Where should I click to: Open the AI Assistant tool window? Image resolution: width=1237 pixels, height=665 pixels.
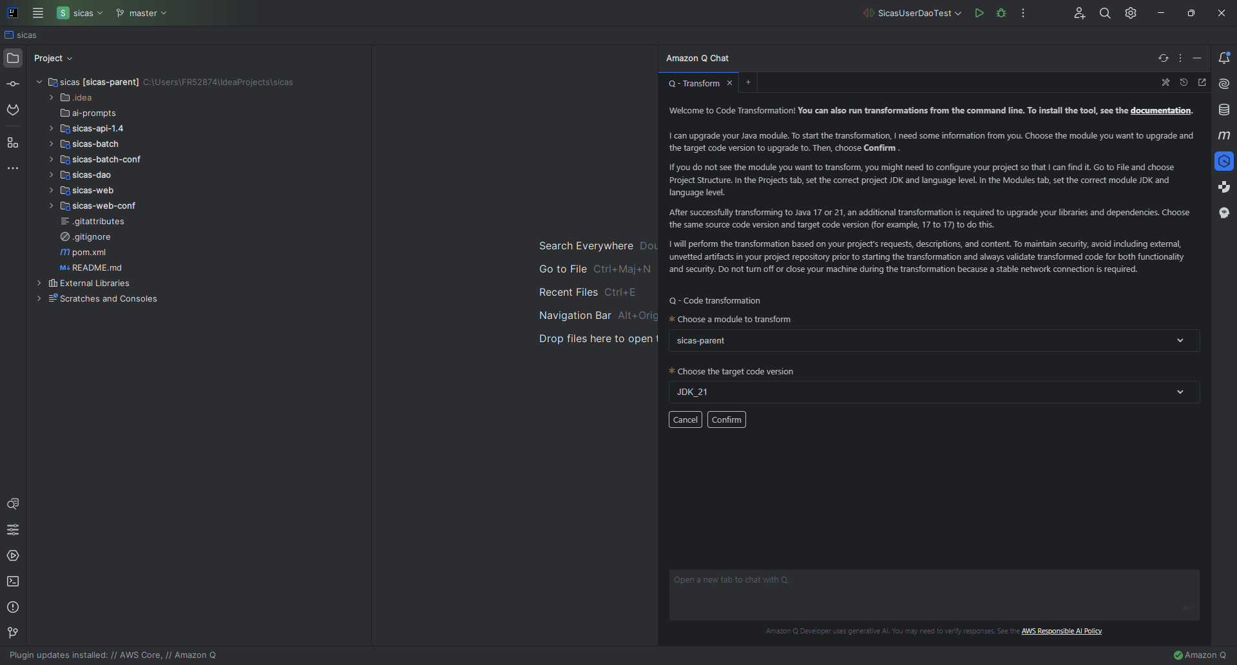(1224, 84)
